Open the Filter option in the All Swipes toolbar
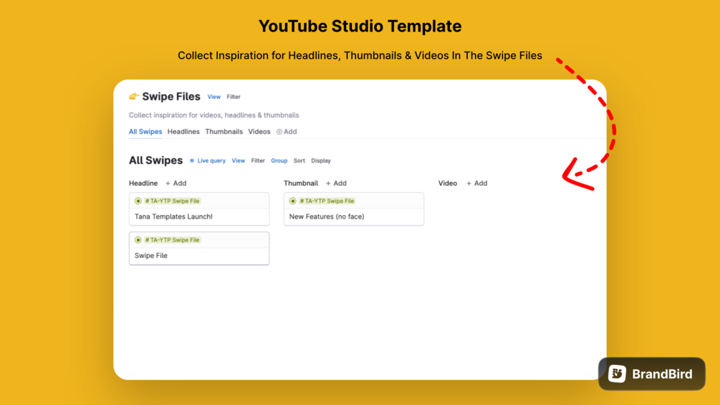 tap(258, 161)
